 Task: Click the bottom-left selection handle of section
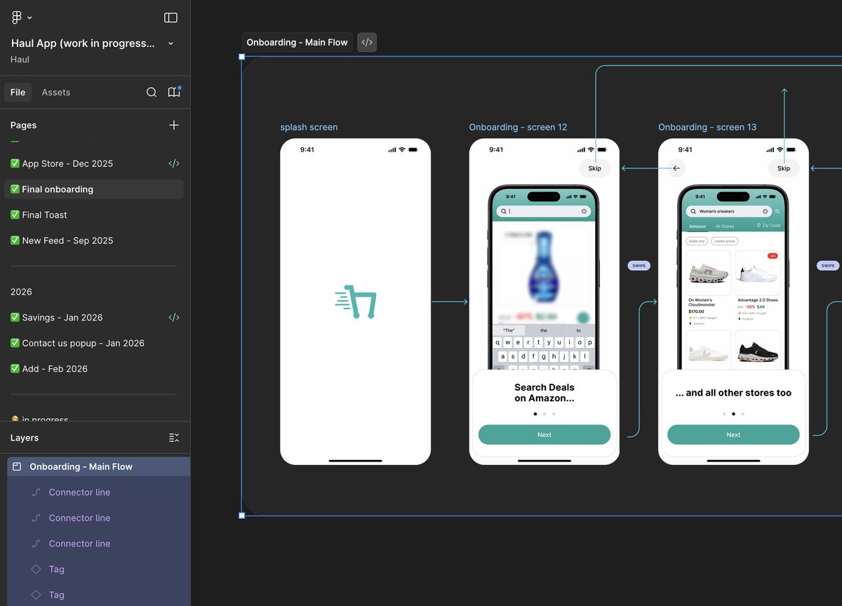pyautogui.click(x=242, y=516)
